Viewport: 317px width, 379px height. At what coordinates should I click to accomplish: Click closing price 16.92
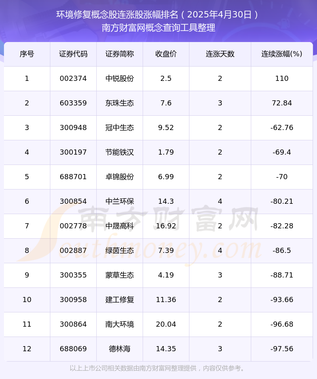coord(166,226)
